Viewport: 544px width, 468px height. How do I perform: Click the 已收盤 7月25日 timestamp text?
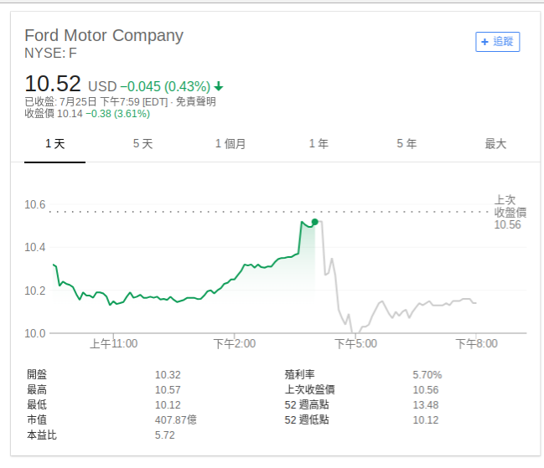96,102
